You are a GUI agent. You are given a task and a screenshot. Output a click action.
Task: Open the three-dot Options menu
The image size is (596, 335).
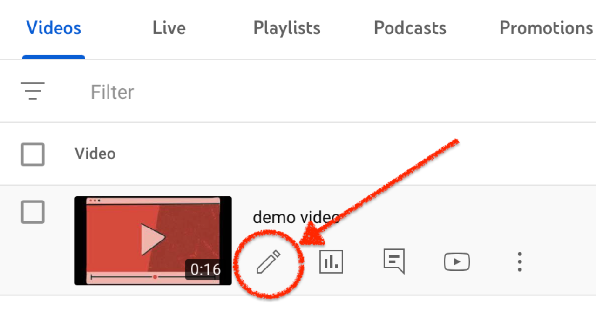pyautogui.click(x=520, y=262)
